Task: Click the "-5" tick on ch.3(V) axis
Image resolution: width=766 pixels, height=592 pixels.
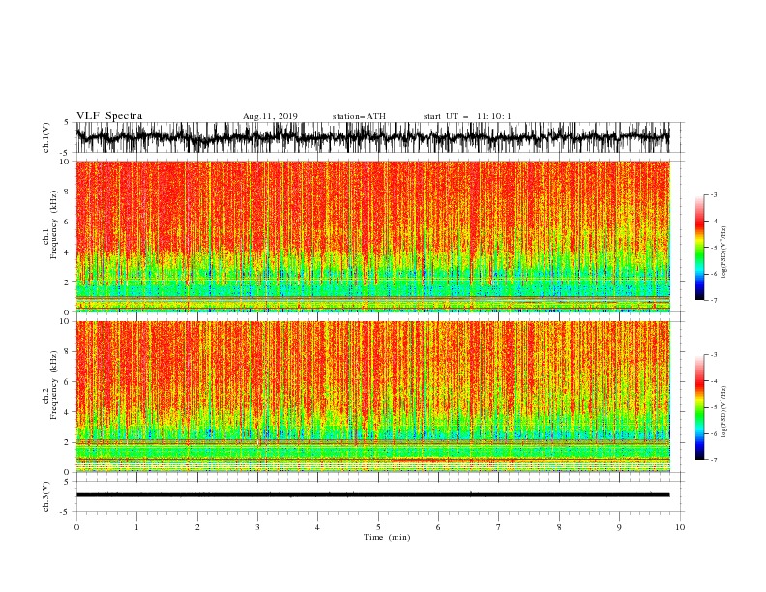Action: pyautogui.click(x=66, y=512)
